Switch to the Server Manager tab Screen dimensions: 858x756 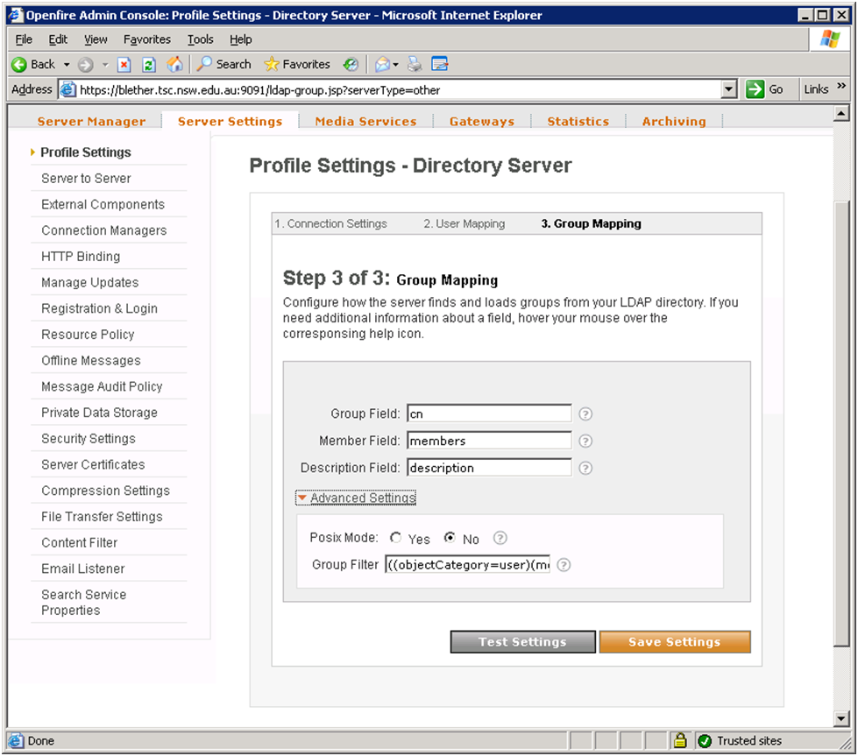91,122
